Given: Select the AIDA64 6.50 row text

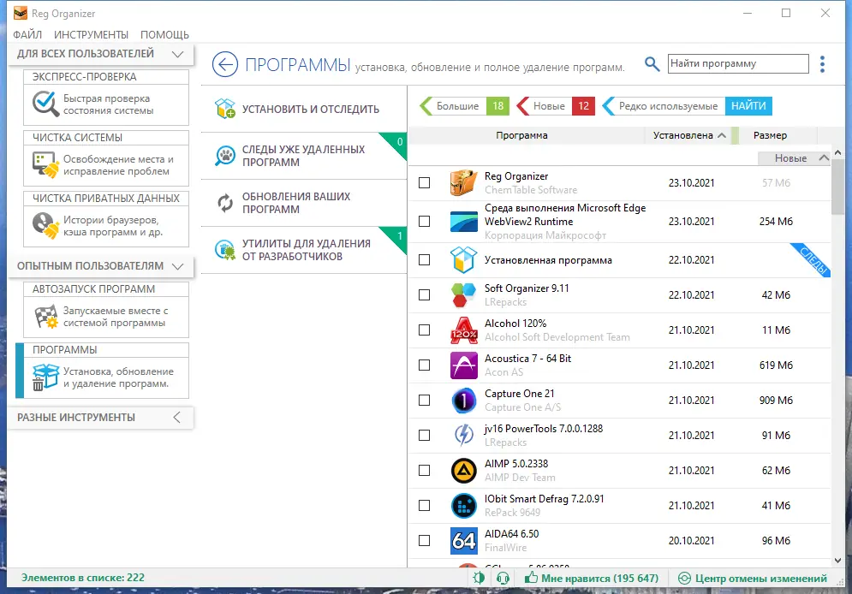Looking at the screenshot, I should 512,534.
